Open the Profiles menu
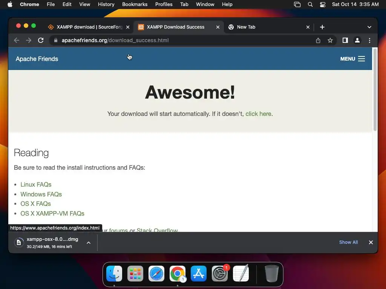 pyautogui.click(x=164, y=5)
